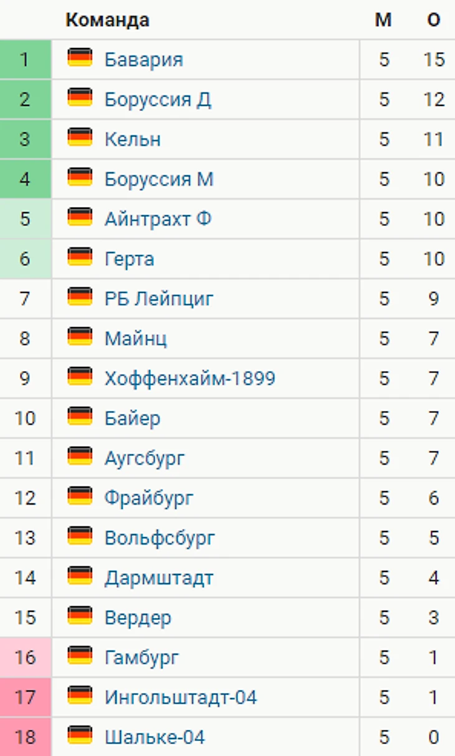Open the Аугсбург team link
The width and height of the screenshot is (455, 756).
pyautogui.click(x=145, y=458)
